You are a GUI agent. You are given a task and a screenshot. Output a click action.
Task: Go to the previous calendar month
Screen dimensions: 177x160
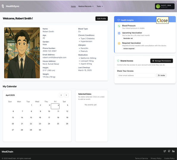(61, 95)
